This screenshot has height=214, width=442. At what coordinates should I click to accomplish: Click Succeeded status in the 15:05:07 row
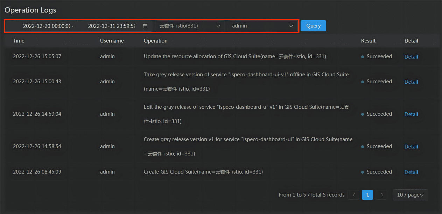377,56
